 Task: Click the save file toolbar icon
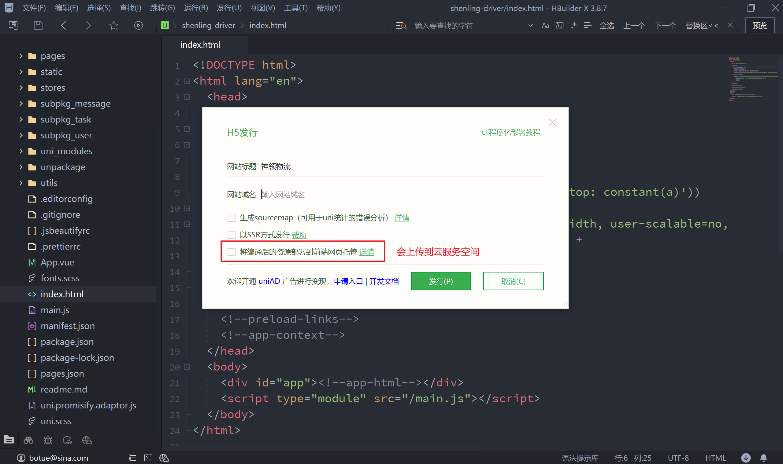click(38, 25)
